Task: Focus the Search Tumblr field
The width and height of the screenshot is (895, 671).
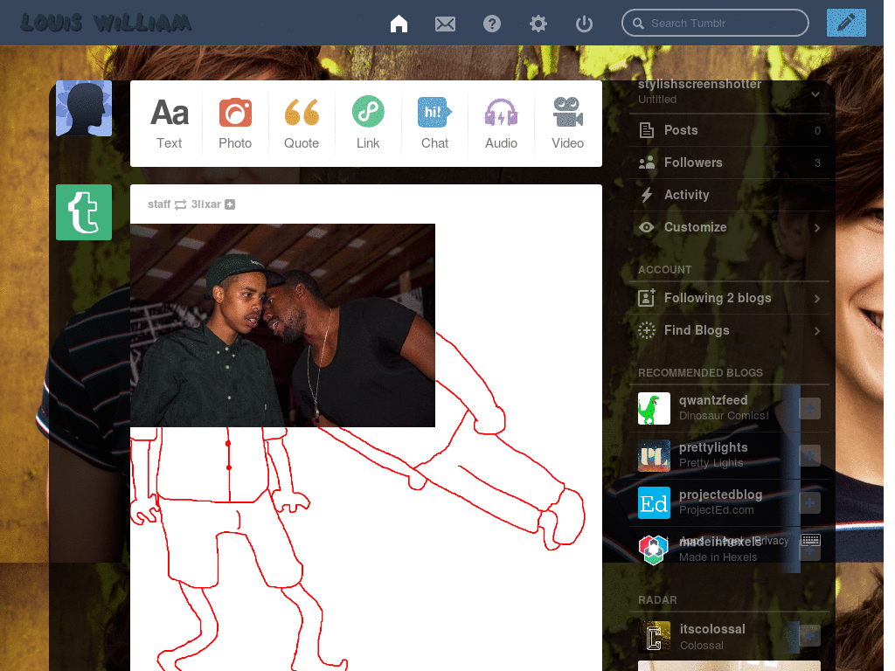Action: tap(715, 23)
